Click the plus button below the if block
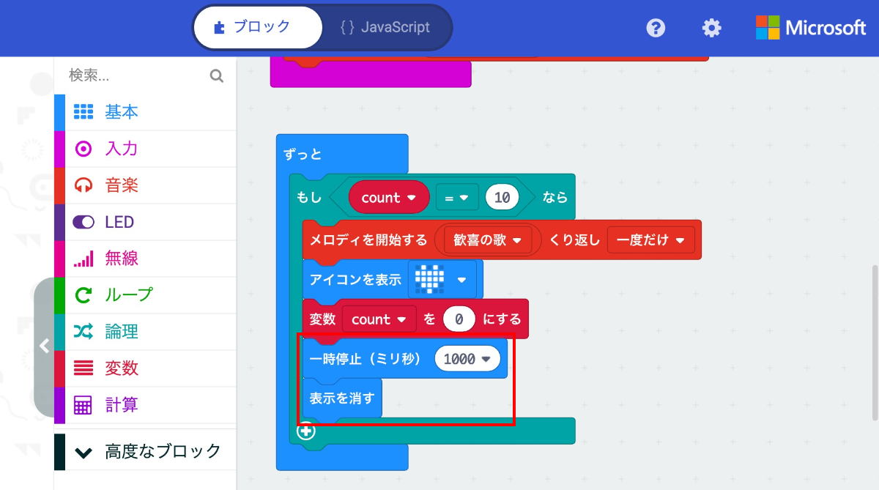The width and height of the screenshot is (879, 490). 307,431
